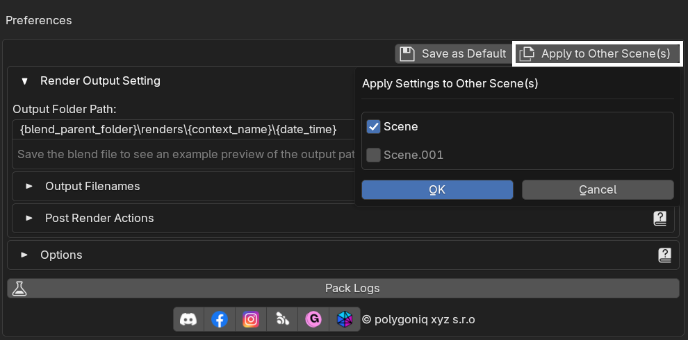
Task: Expand the Output Filenames section
Action: (x=29, y=186)
